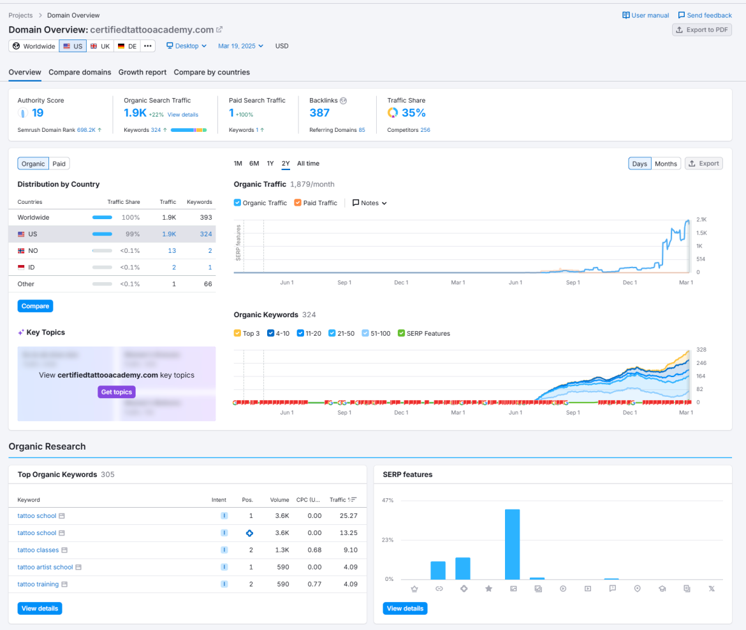Click the Send feedback speech bubble icon
Image resolution: width=746 pixels, height=630 pixels.
point(681,15)
